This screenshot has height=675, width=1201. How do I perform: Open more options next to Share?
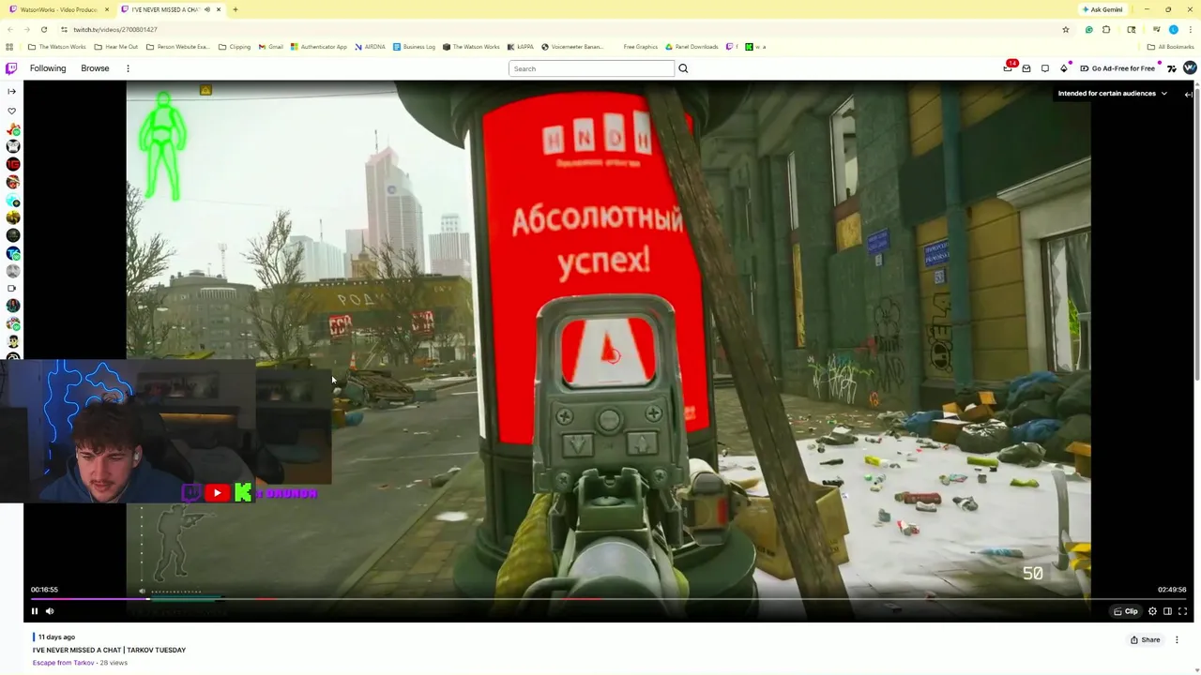[x=1177, y=639]
